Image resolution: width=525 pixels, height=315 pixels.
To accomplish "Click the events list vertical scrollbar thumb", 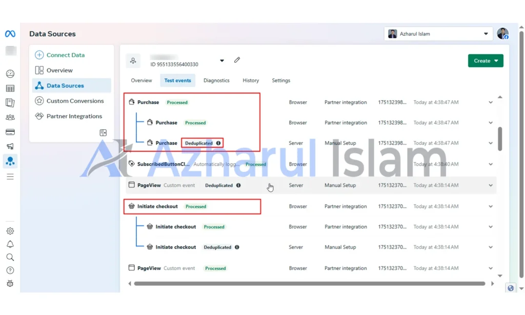I will tap(500, 139).
